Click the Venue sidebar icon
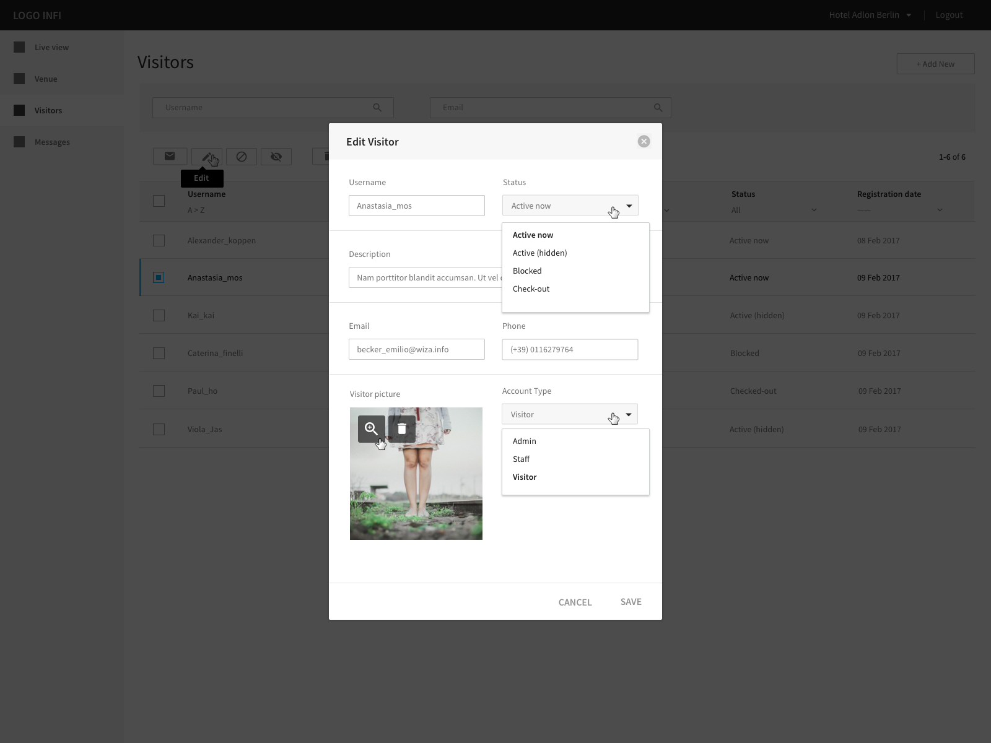The width and height of the screenshot is (991, 743). pyautogui.click(x=19, y=79)
